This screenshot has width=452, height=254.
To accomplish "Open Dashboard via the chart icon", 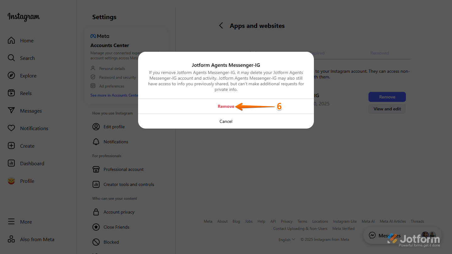I will 11,163.
